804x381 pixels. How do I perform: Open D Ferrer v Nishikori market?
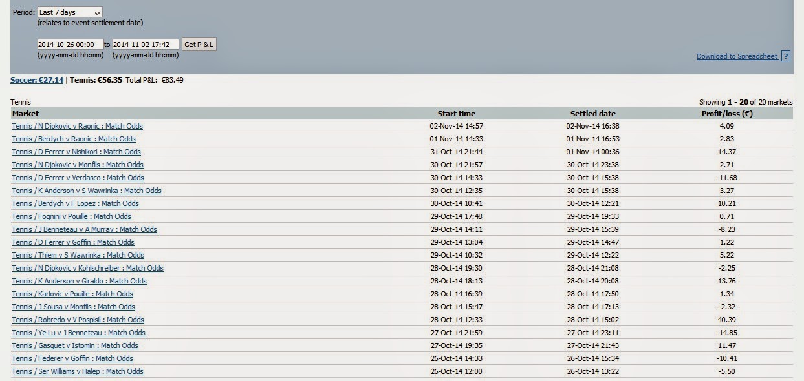(76, 152)
